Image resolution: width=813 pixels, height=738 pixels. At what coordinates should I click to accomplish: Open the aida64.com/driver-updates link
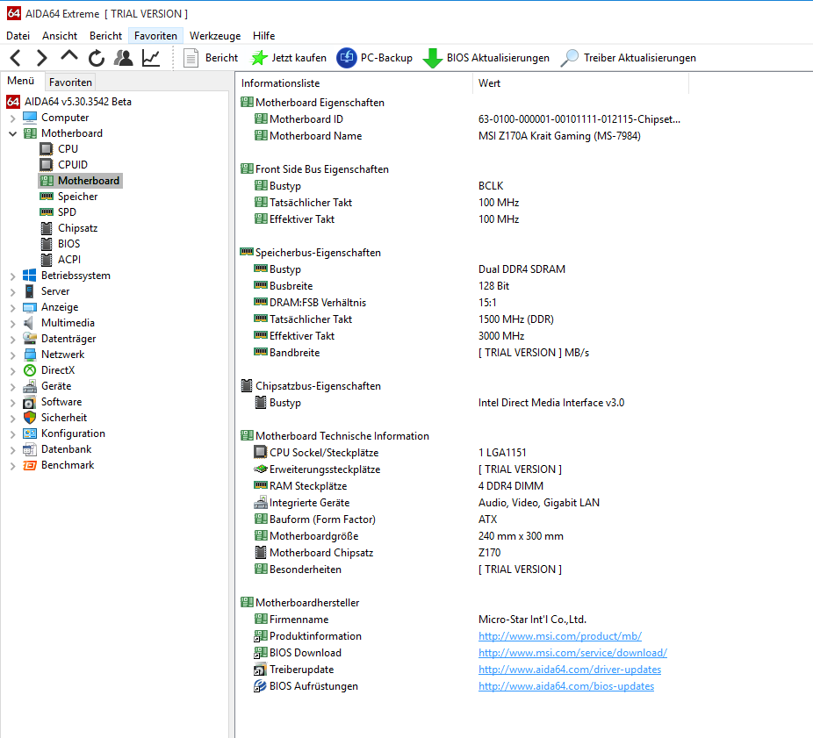point(570,669)
